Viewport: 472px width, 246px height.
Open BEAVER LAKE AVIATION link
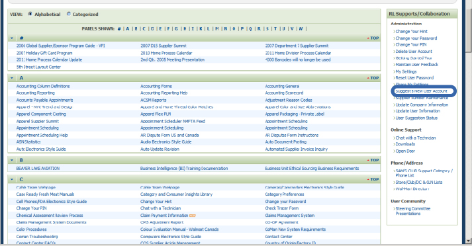click(38, 169)
